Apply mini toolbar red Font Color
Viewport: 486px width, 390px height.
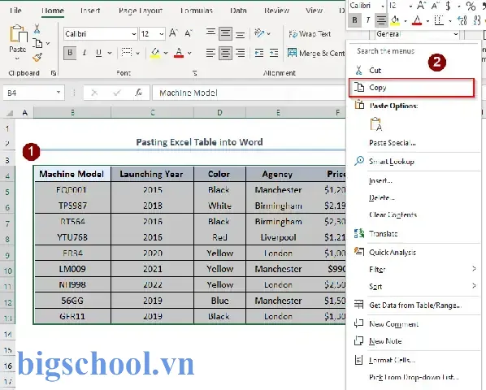(x=417, y=20)
